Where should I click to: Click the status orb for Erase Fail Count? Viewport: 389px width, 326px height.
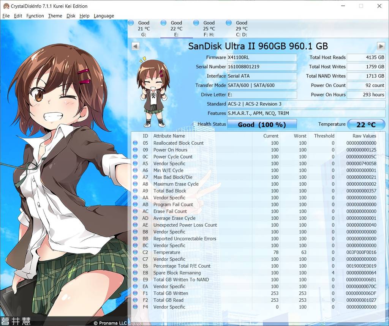[135, 211]
